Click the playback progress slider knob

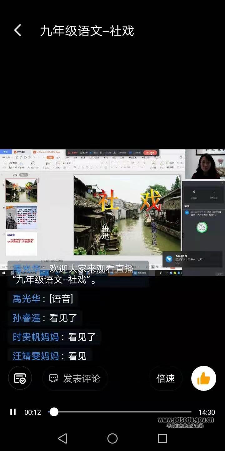[x=54, y=412]
